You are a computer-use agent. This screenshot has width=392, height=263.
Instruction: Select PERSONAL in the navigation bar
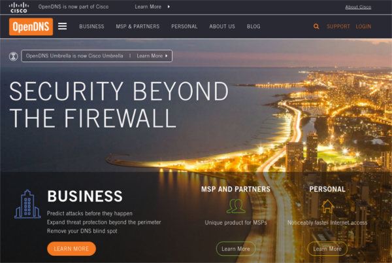coord(184,27)
